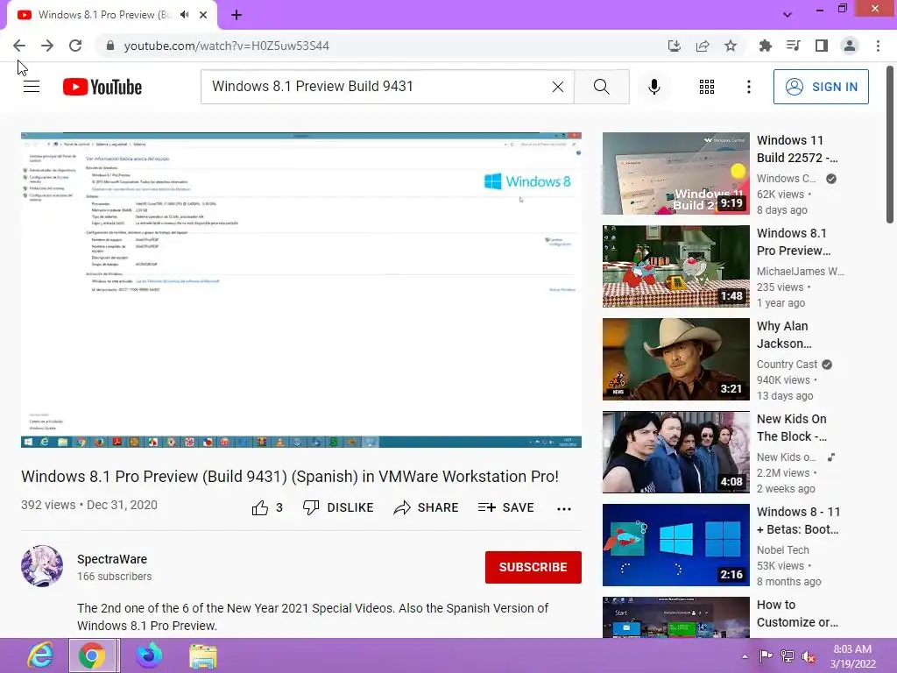
Task: Open tab search chevron in title bar
Action: [788, 15]
